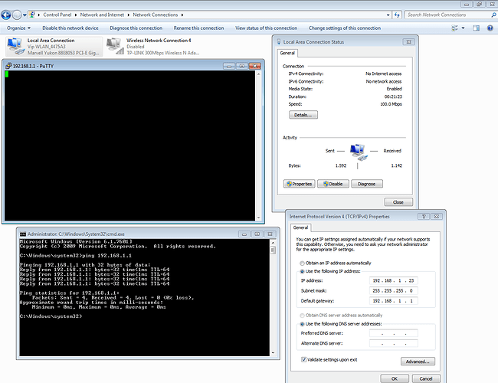The width and height of the screenshot is (498, 383).
Task: Click the Change your view icon
Action: 455,28
